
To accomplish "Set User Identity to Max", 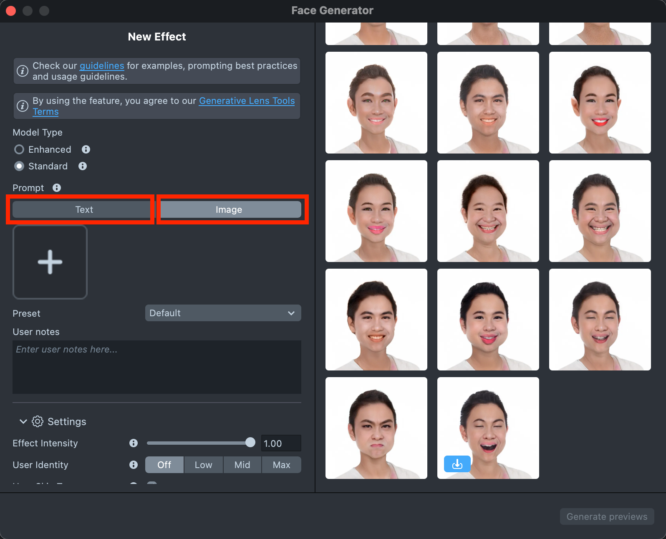I will (x=281, y=465).
